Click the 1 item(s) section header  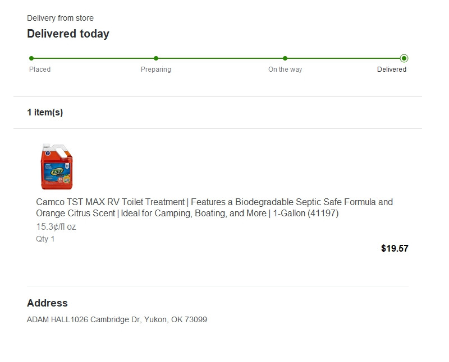coord(45,112)
